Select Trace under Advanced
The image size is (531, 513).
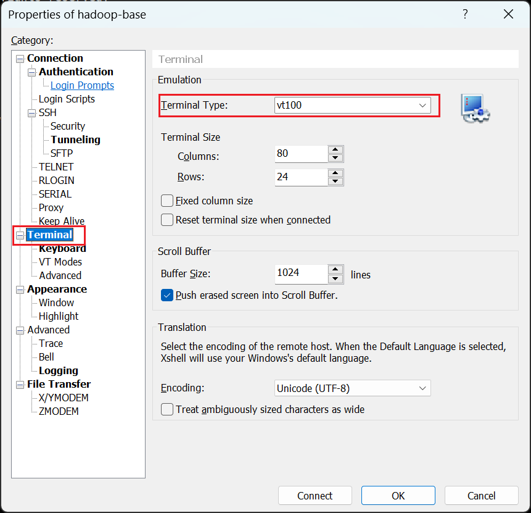pyautogui.click(x=51, y=343)
